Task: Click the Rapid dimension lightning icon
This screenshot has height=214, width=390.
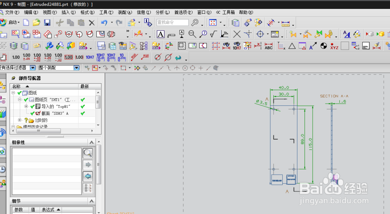Action: click(138, 34)
